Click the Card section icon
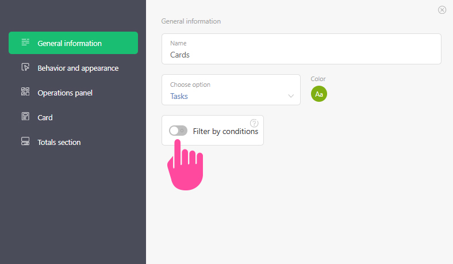Screen dimensions: 453x264 click(x=25, y=117)
